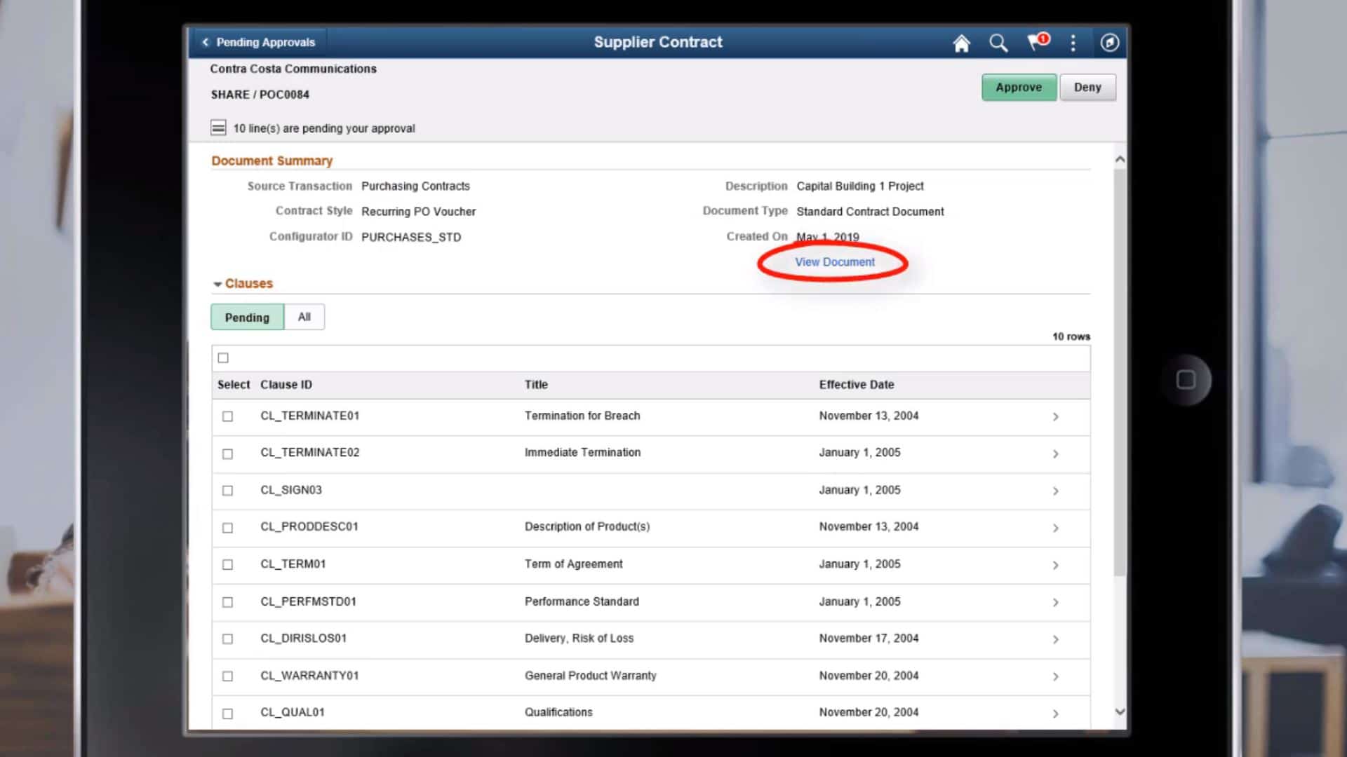Approve the supplier contract
This screenshot has width=1347, height=757.
tap(1019, 87)
